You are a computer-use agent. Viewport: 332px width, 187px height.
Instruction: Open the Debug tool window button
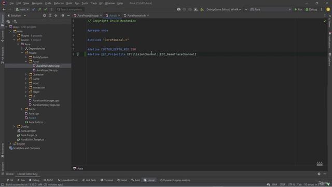click(x=34, y=180)
